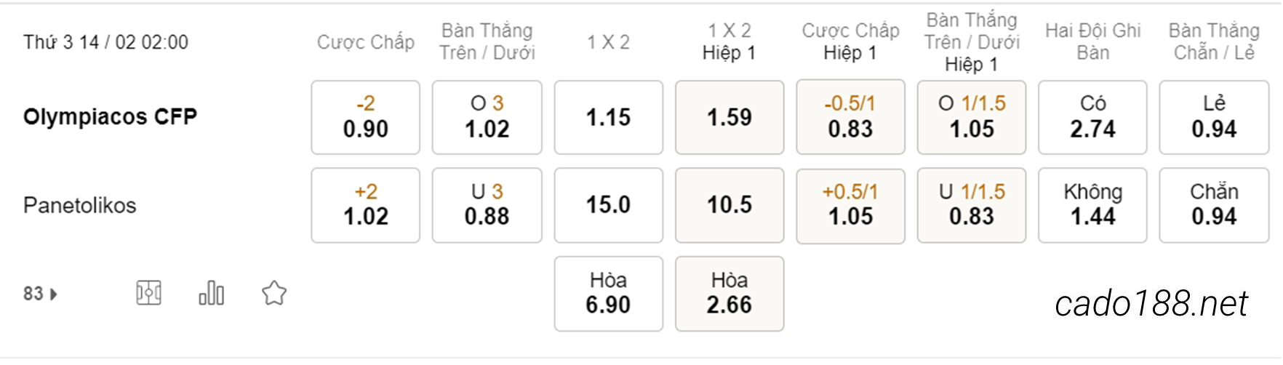The height and width of the screenshot is (365, 1283).
Task: Open the live pitch field icon
Action: (148, 293)
